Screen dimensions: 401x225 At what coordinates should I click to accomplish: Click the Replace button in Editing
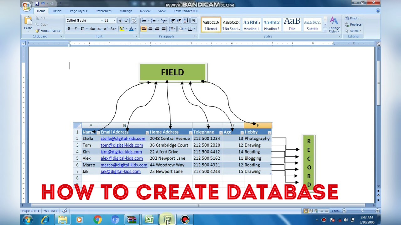[353, 24]
